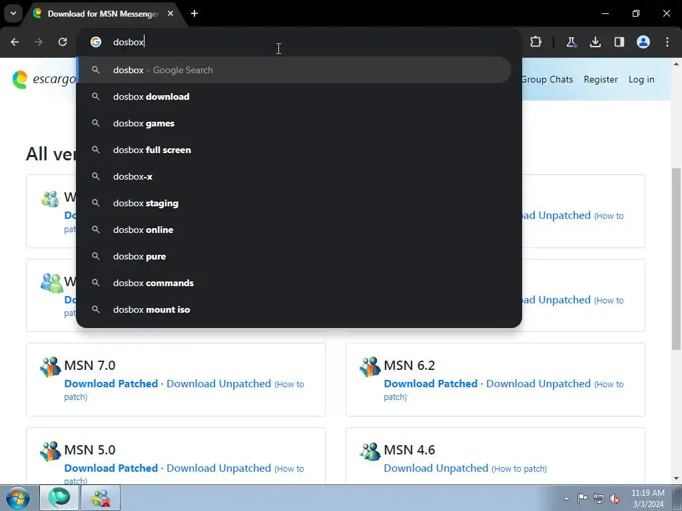Screen dimensions: 682x511
Task: Open the tab search dropdown chevron
Action: 13,13
